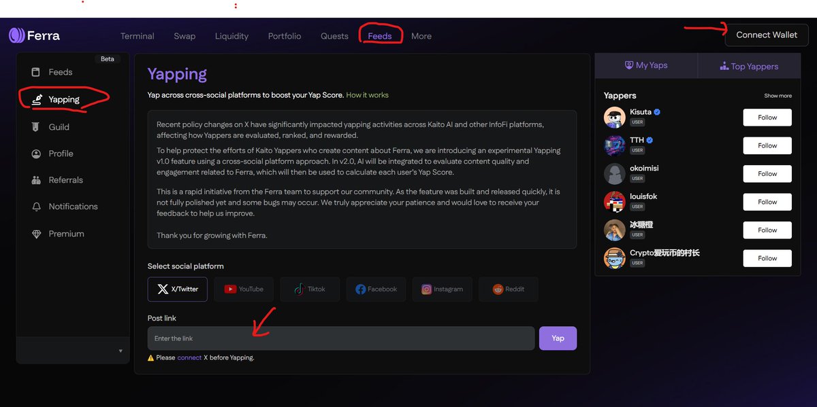Expand the dropdown arrow at sidebar bottom
The height and width of the screenshot is (407, 817).
pos(121,351)
